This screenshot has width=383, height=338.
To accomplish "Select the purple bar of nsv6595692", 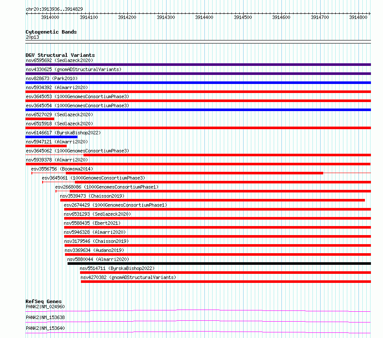I will (x=198, y=65).
